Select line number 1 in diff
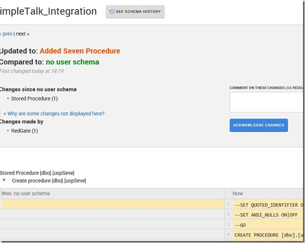Viewport: 305px width, 243px height. click(x=228, y=204)
